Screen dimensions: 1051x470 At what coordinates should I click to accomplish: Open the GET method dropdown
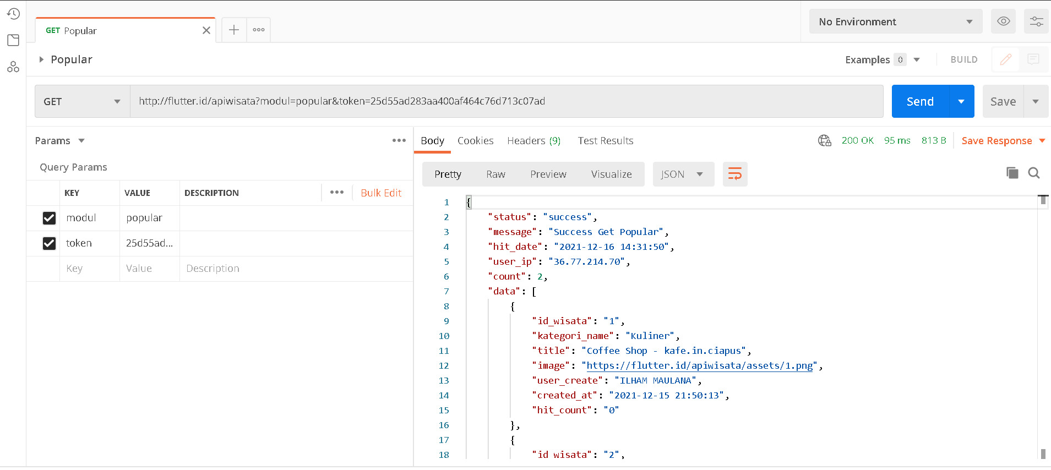click(x=83, y=101)
